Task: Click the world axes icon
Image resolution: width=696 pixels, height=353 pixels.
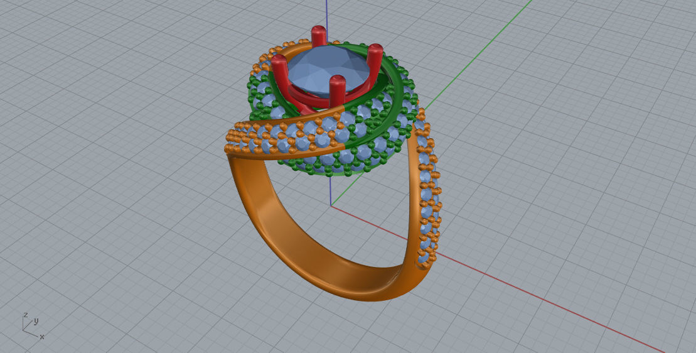Action: pos(33,326)
